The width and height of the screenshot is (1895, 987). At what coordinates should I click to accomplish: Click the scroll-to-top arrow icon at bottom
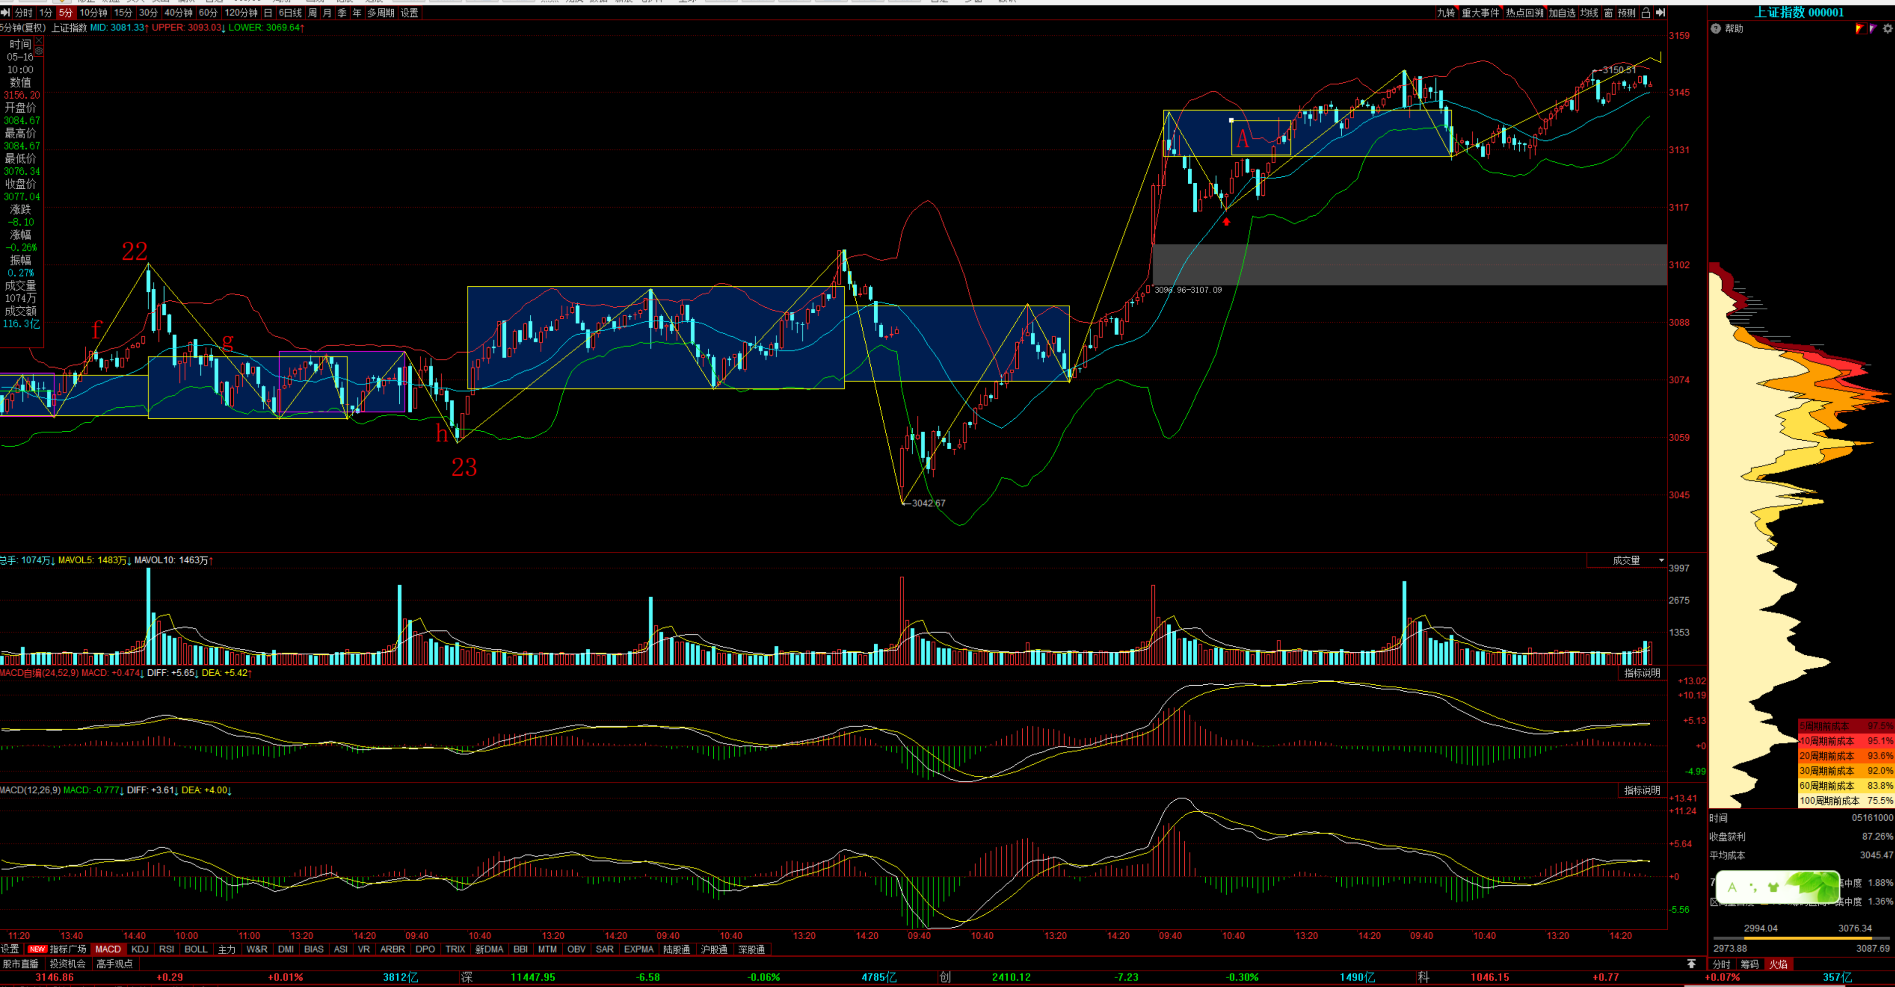tap(1691, 964)
